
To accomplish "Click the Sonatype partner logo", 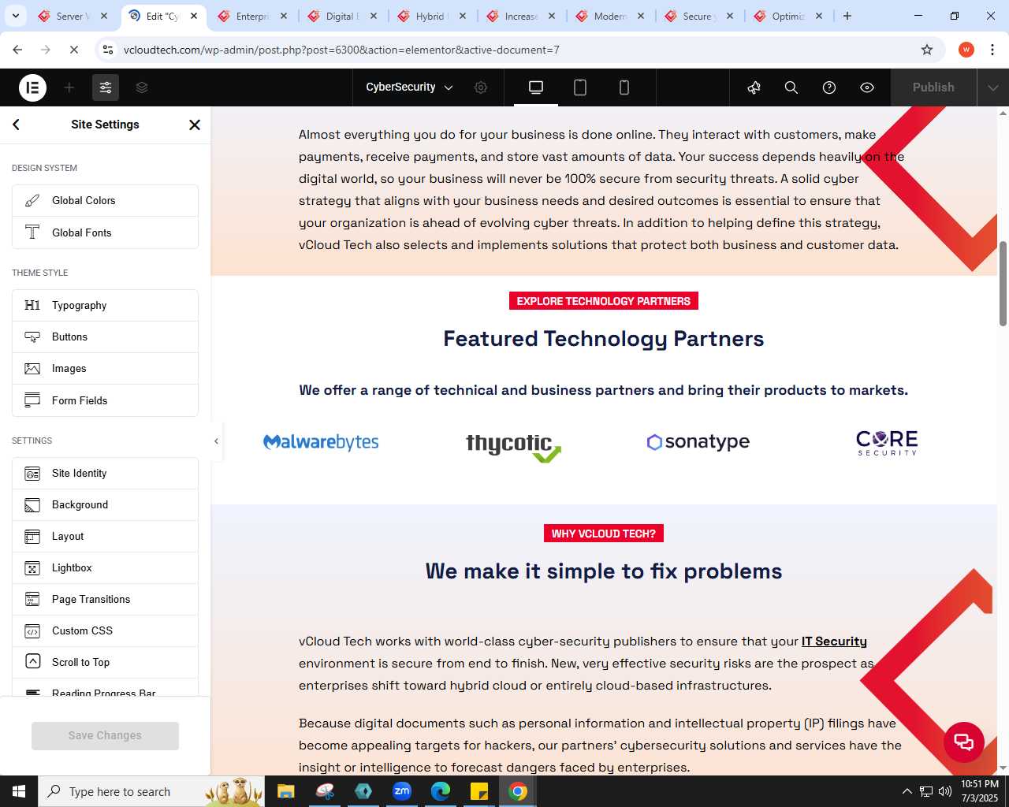I will [x=698, y=442].
